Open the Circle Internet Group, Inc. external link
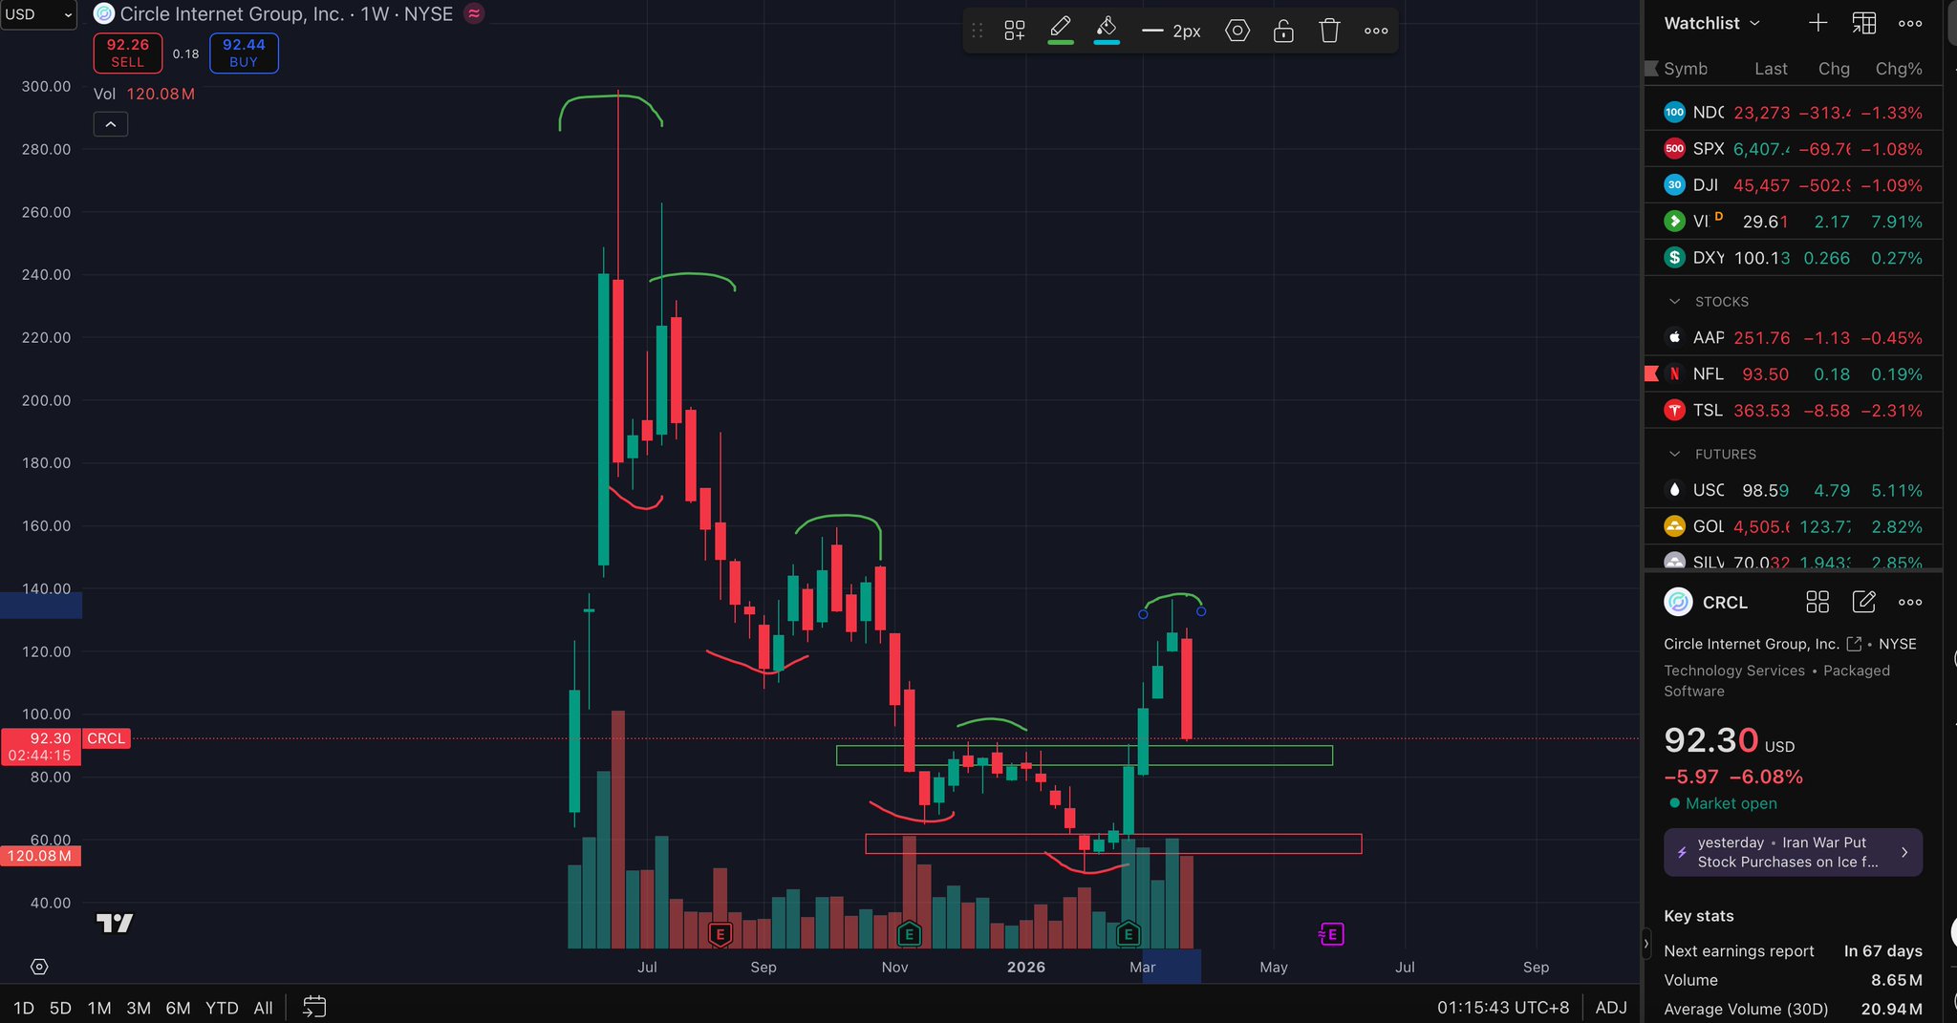1957x1023 pixels. pos(1854,644)
